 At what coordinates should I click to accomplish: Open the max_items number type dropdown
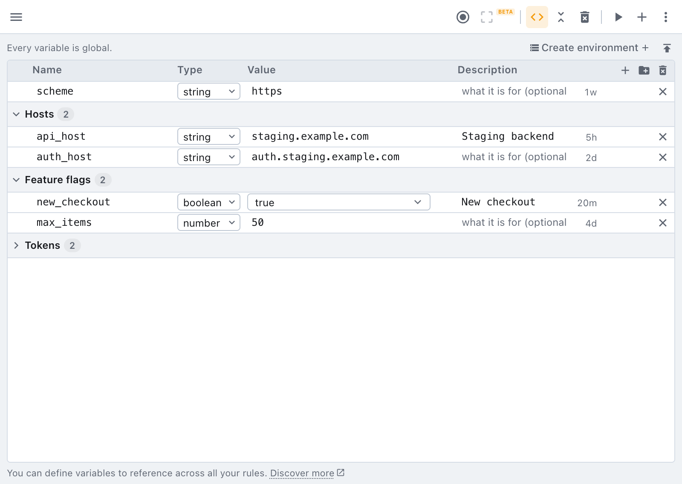209,223
